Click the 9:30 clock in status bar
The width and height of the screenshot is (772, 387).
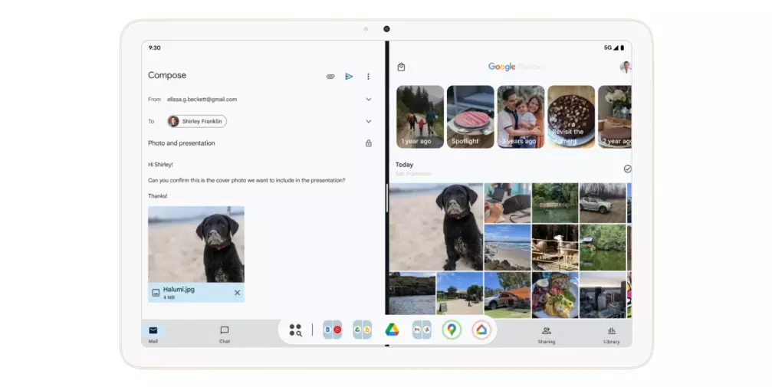[155, 48]
